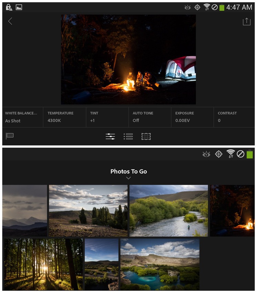Tap the GPS crosshair icon in top status bar
257x293 pixels.
tap(197, 8)
